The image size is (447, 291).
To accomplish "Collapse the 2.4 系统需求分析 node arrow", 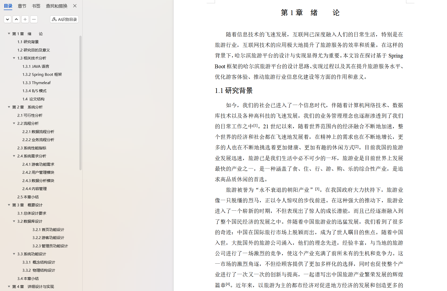I will coord(14,156).
